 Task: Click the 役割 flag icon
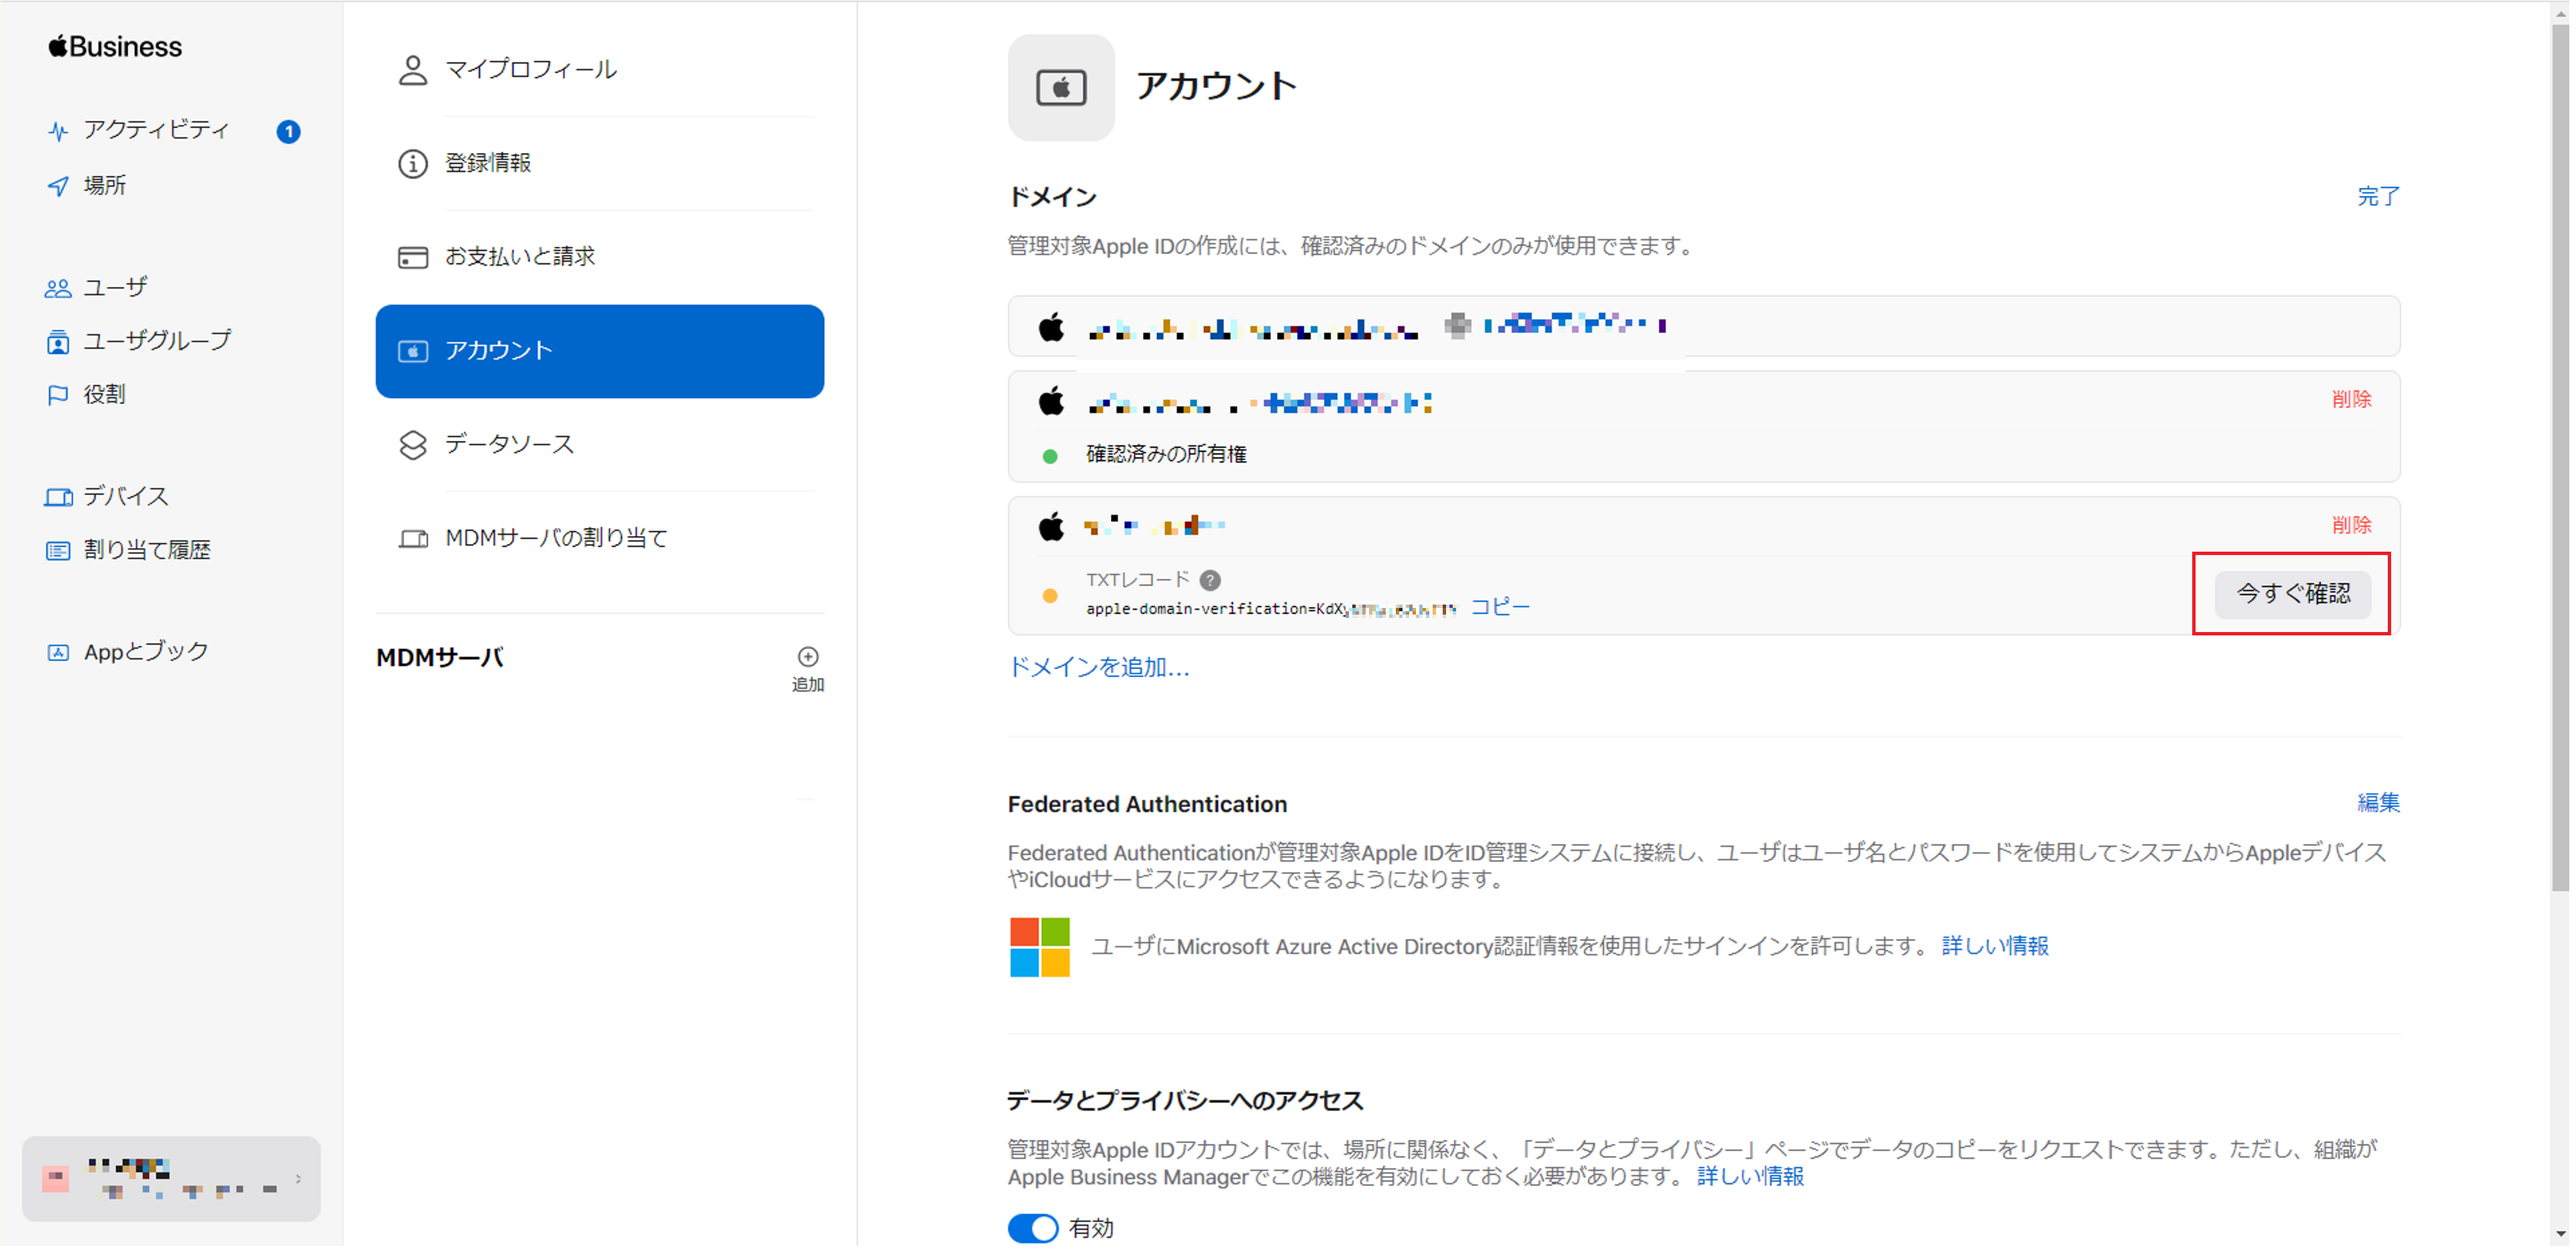coord(58,396)
